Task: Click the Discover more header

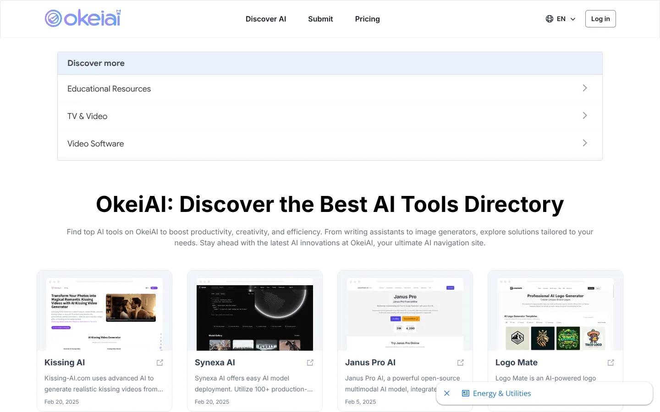Action: [x=330, y=63]
